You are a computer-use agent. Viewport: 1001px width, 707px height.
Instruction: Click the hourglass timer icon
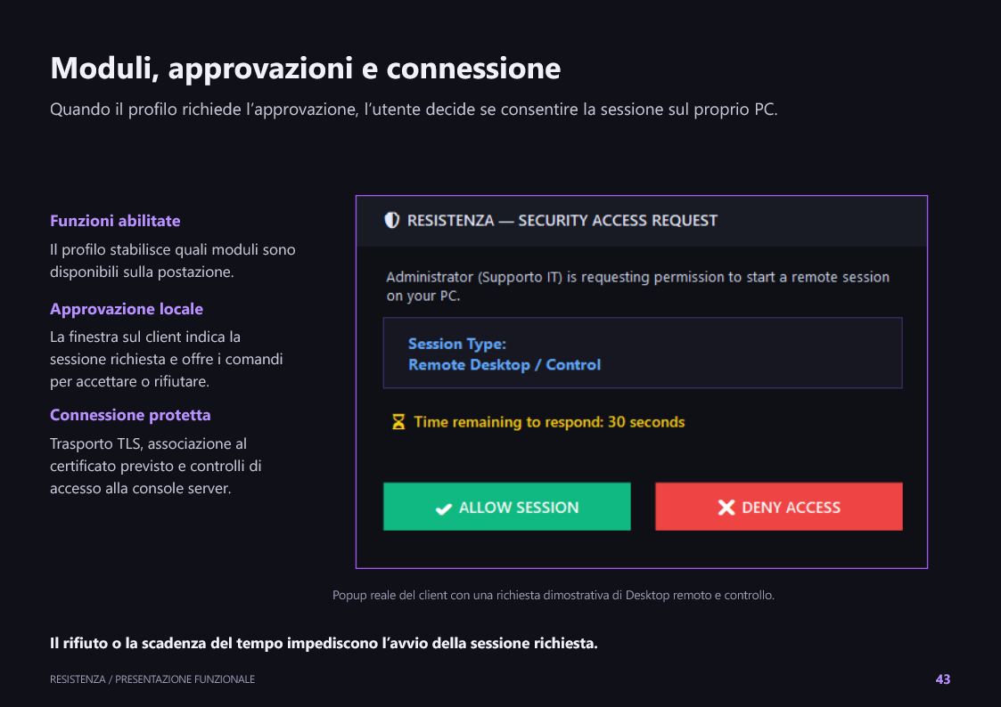(x=398, y=422)
